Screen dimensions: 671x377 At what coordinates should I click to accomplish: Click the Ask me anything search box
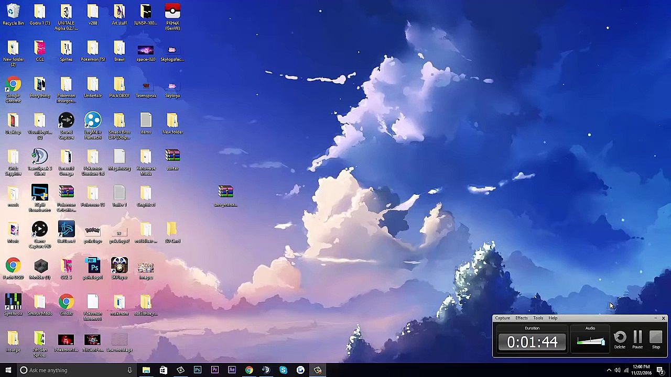coord(75,370)
